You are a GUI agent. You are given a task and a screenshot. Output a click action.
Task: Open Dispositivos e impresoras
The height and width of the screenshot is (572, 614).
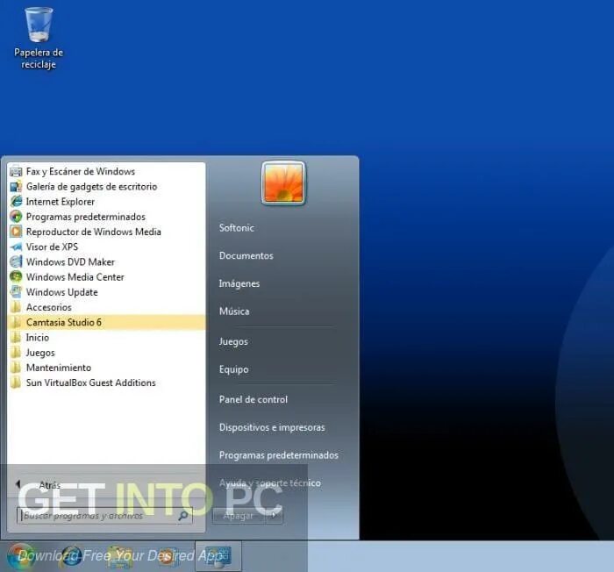(272, 427)
